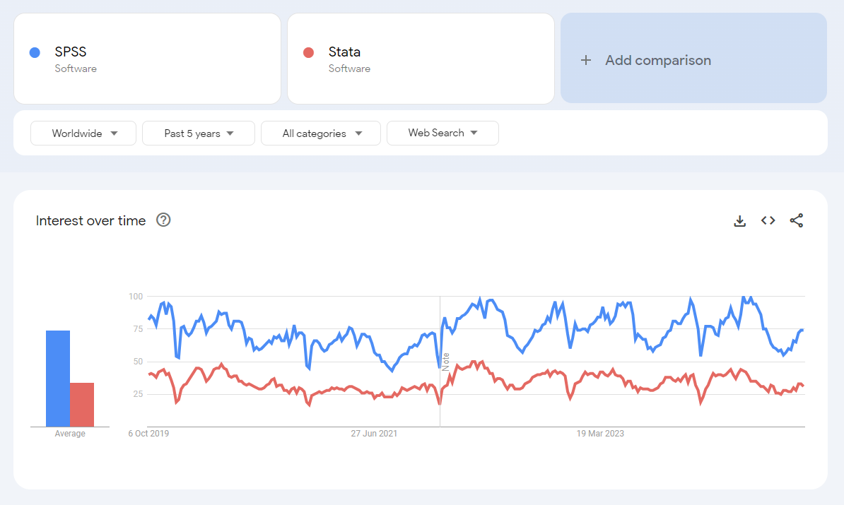
Task: Open the Web Search type dropdown
Action: pyautogui.click(x=442, y=133)
